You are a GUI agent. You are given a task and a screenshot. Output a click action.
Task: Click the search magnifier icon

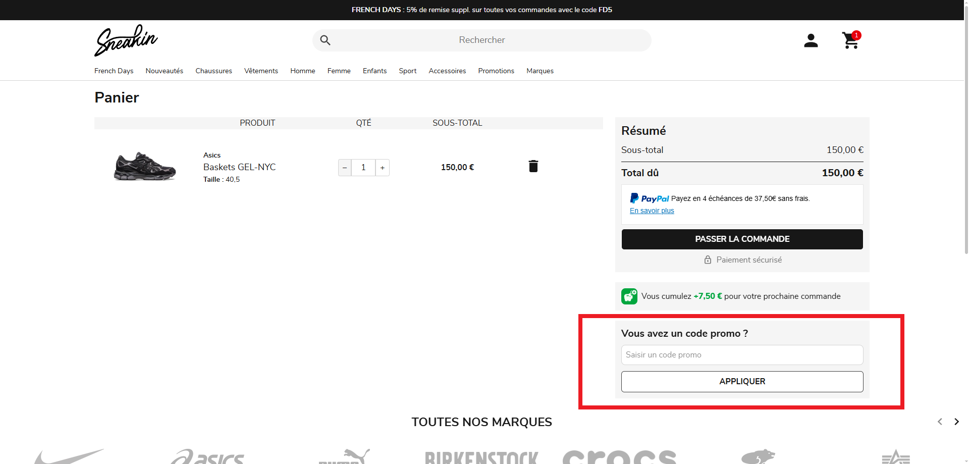[325, 40]
